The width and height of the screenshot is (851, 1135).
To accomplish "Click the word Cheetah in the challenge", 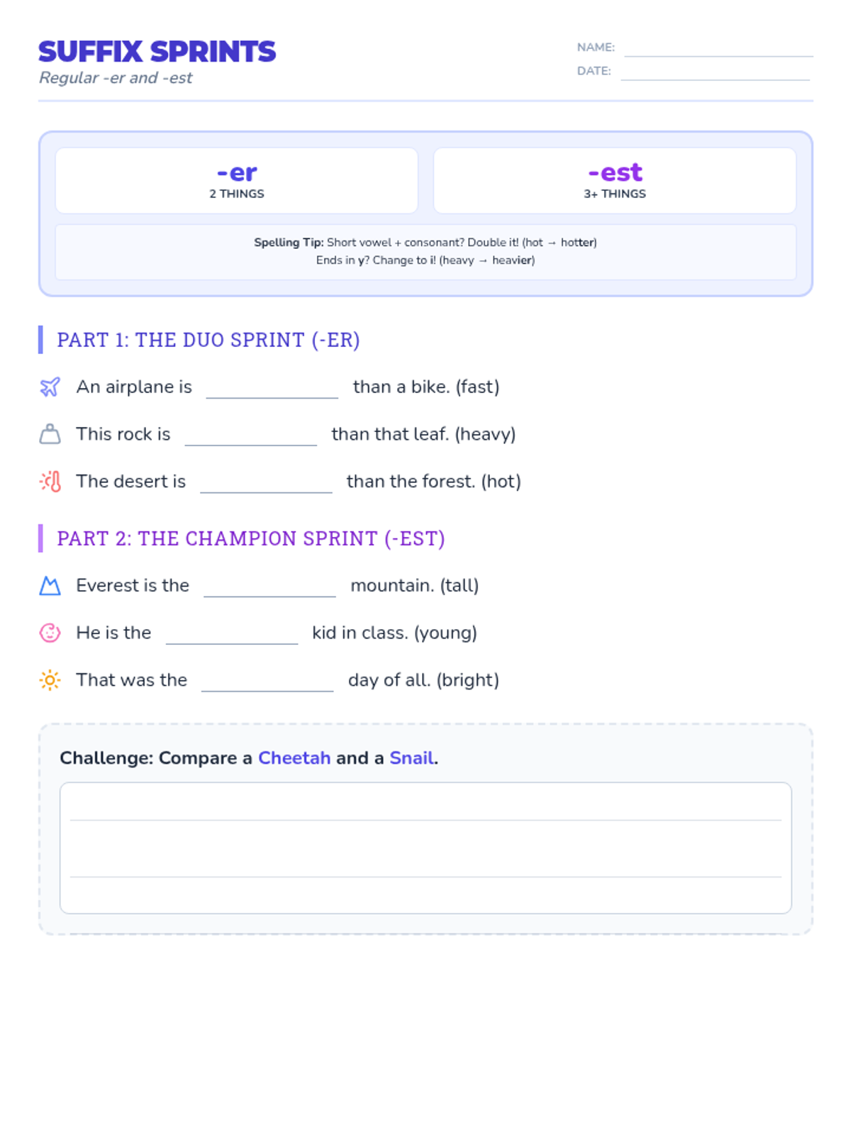I will tap(294, 758).
